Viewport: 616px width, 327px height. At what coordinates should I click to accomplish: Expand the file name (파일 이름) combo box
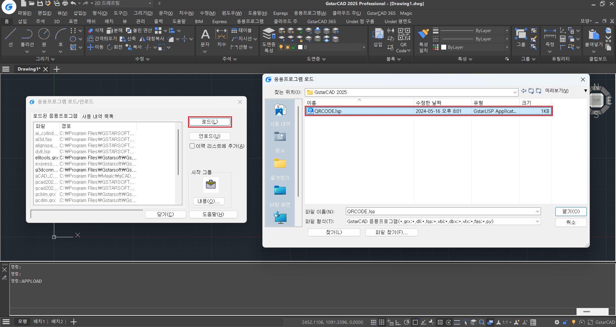point(537,211)
